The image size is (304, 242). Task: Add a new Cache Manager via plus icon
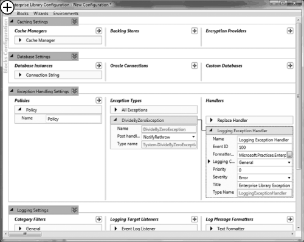(98, 31)
